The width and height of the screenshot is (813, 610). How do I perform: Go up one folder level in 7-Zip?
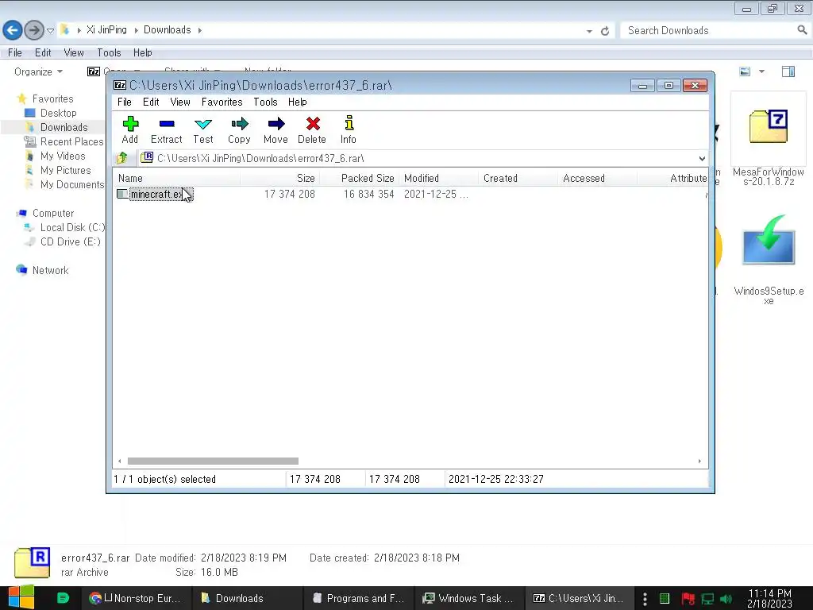point(122,158)
